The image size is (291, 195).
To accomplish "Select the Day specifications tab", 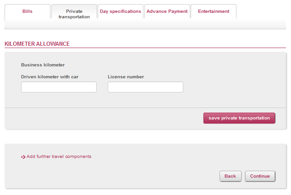I will [x=121, y=11].
